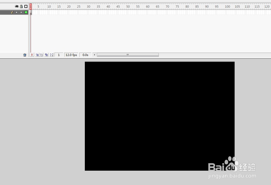Click the horizontal timeline scrollbar thumb

pyautogui.click(x=128, y=55)
